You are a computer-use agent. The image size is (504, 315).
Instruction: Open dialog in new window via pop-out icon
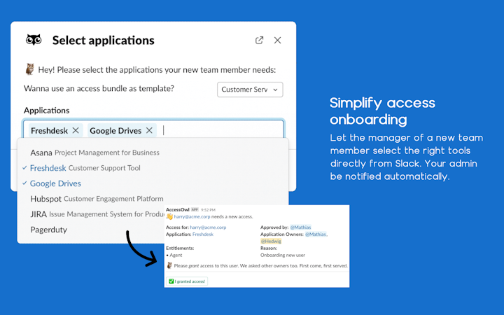(x=259, y=40)
